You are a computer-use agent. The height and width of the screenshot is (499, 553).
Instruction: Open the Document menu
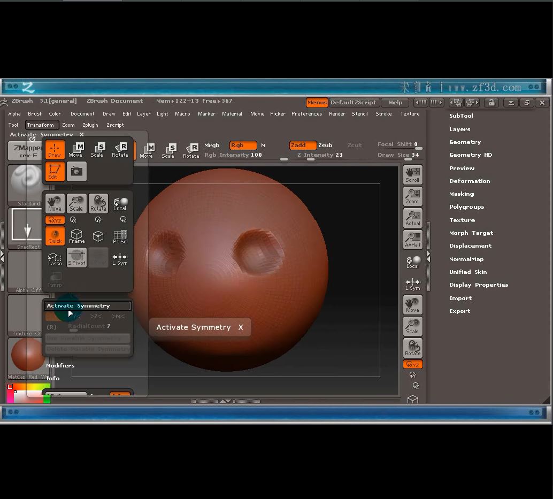pos(82,113)
